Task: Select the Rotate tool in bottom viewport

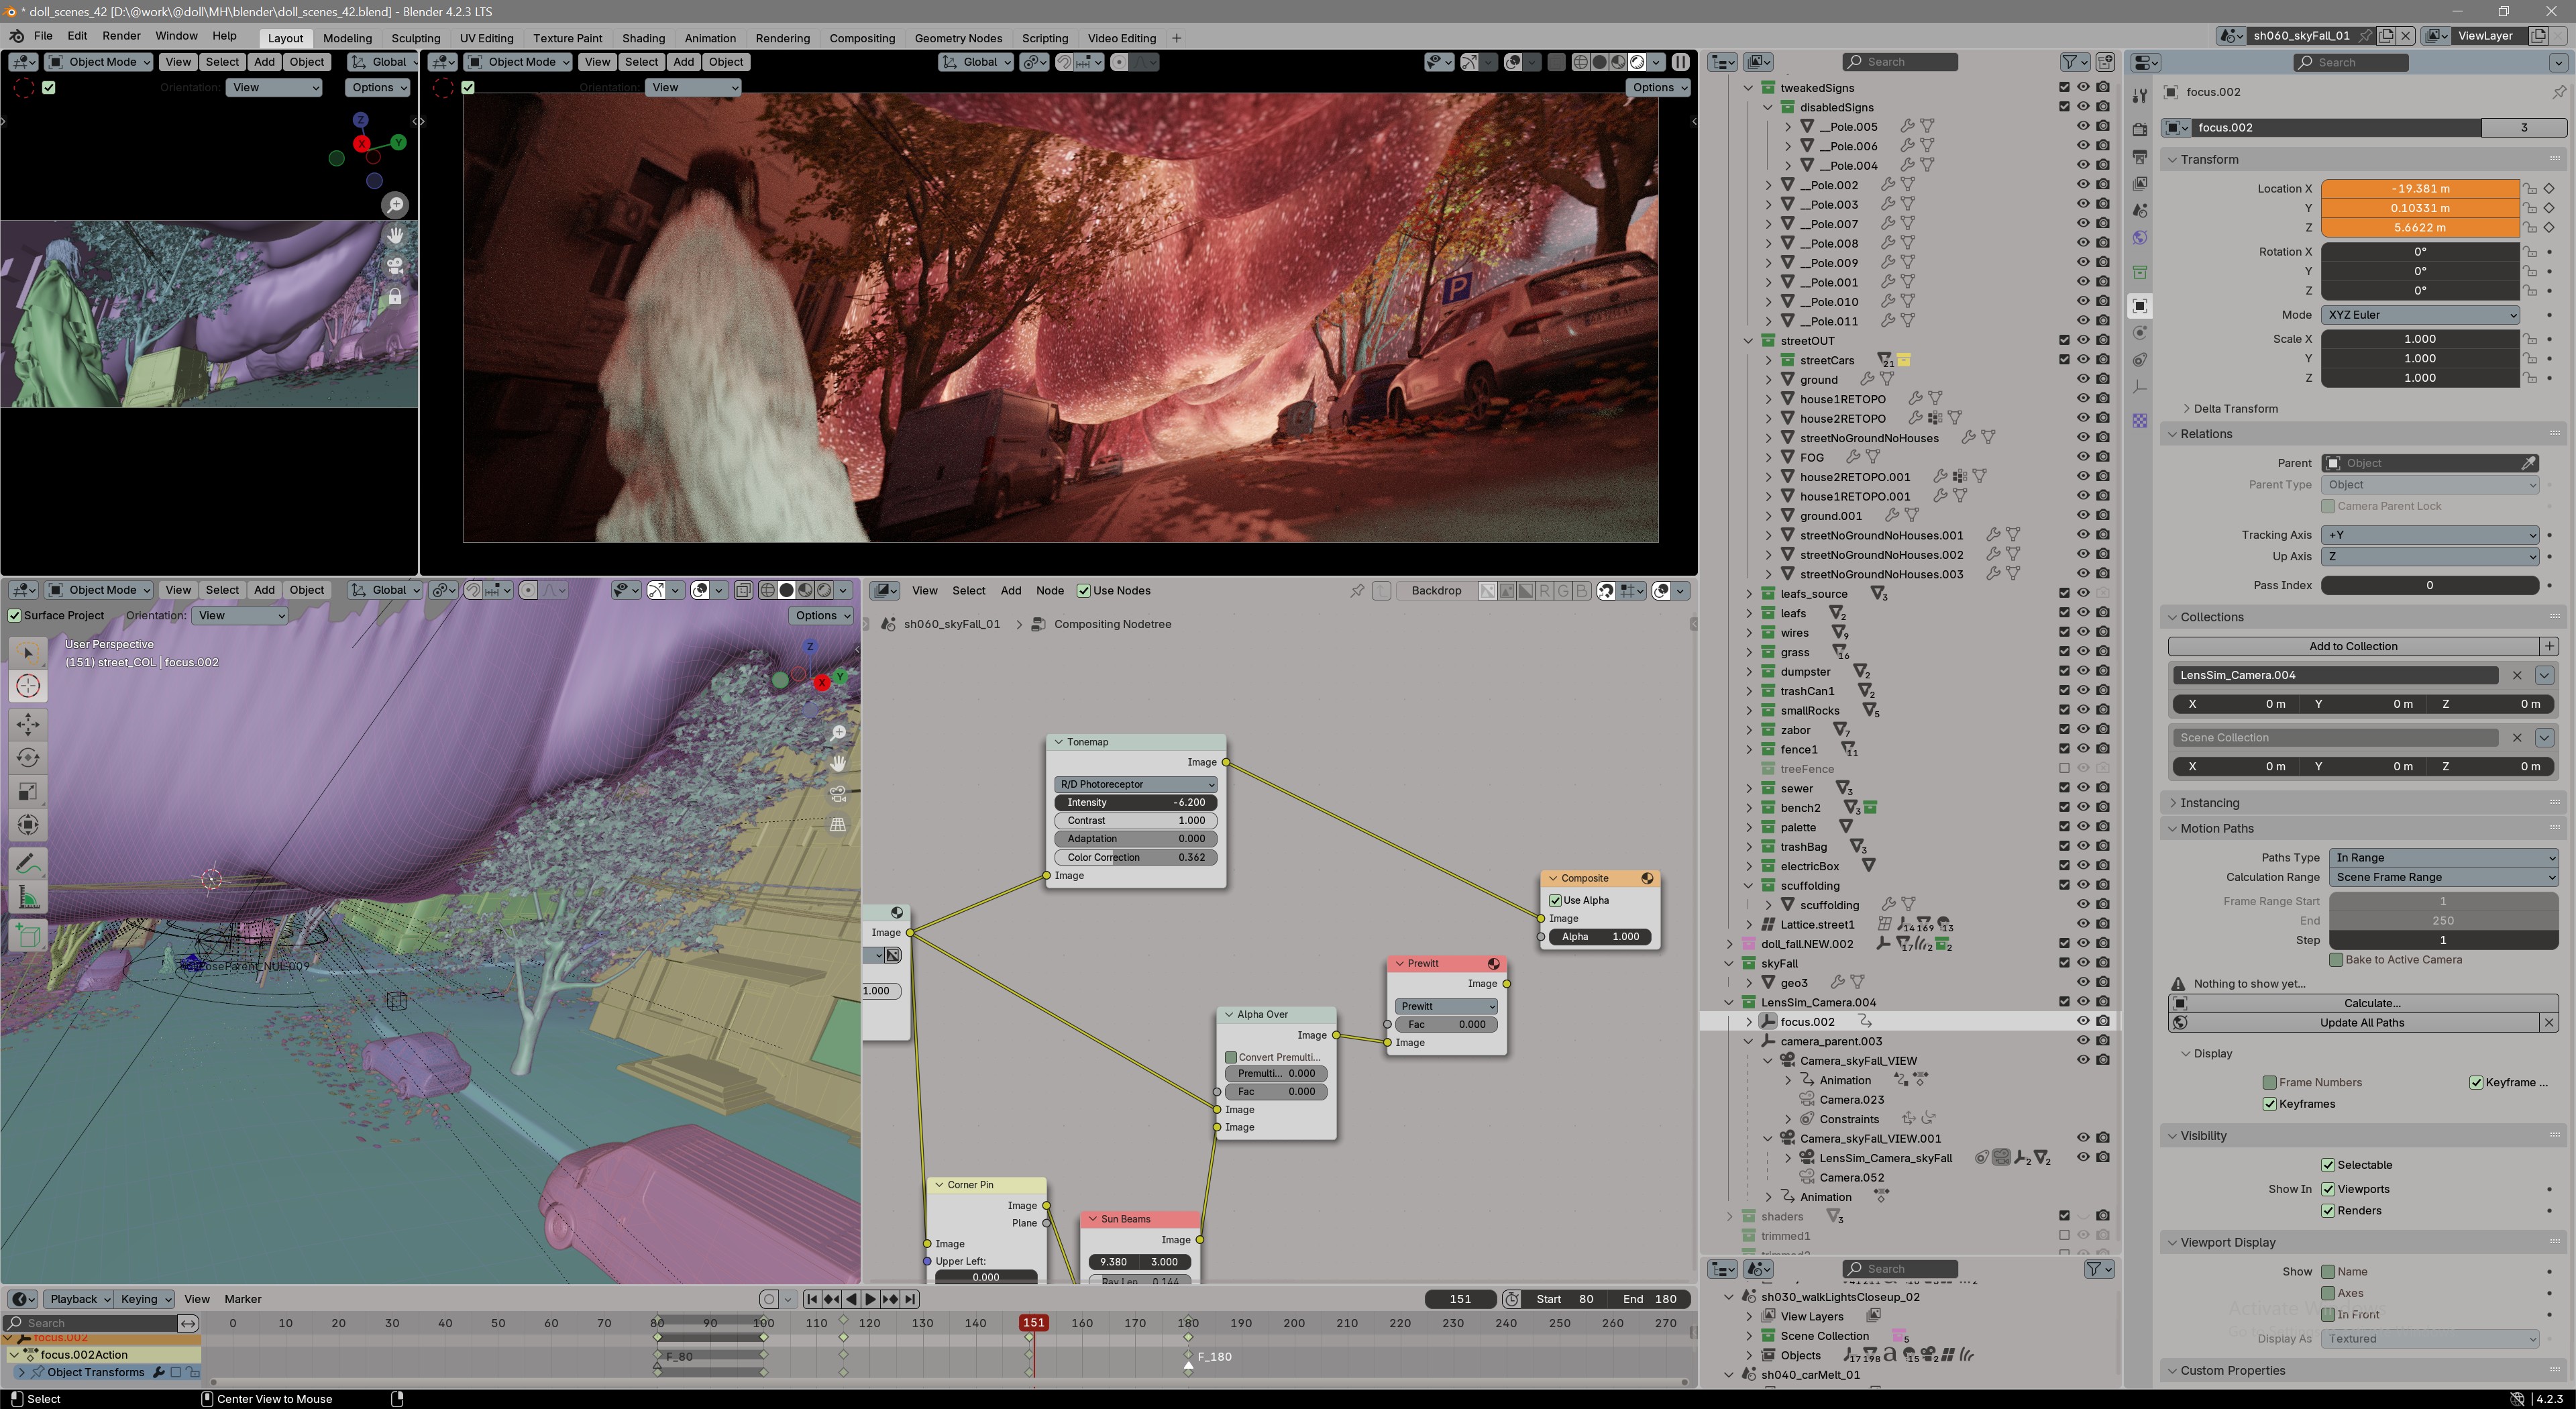Action: (28, 758)
